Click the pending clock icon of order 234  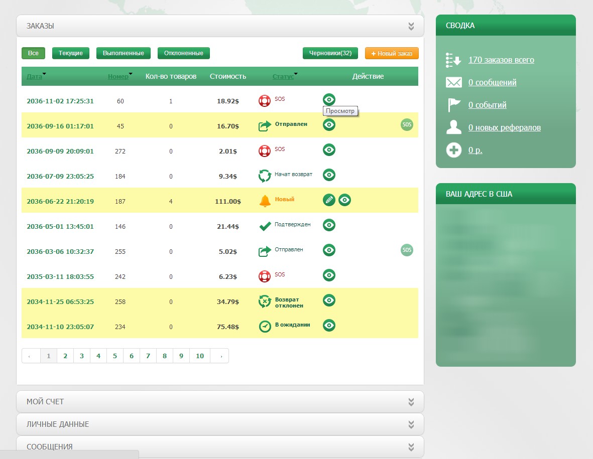[x=265, y=327]
